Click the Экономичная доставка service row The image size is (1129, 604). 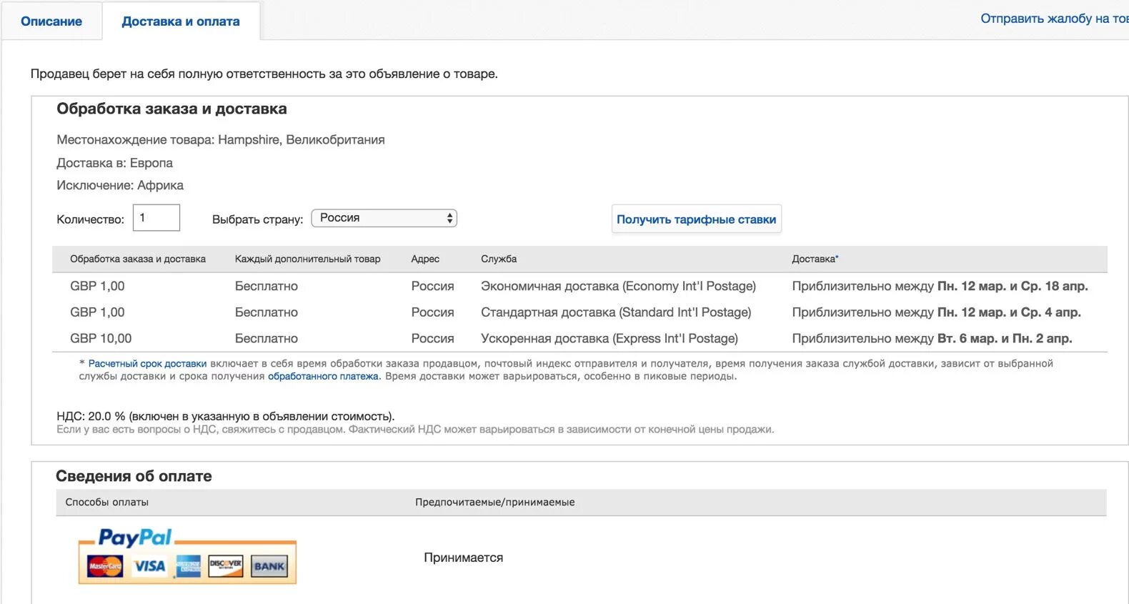point(618,286)
